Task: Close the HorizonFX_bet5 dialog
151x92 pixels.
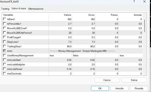Action: [x=144, y=2]
